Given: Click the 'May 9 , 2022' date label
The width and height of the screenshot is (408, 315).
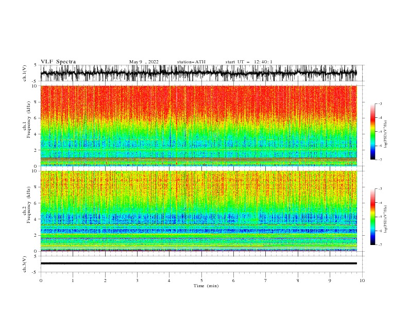Looking at the screenshot, I should coord(144,62).
